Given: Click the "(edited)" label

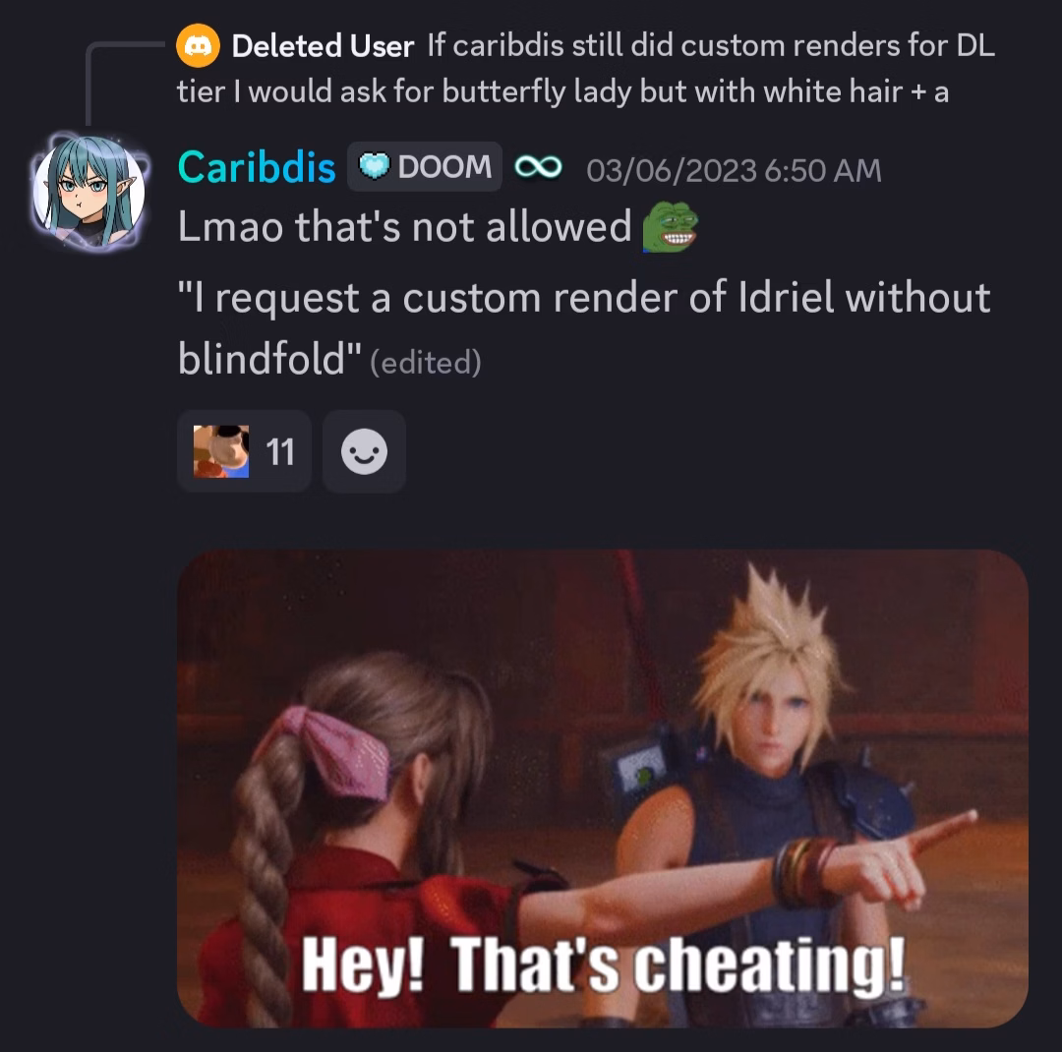Looking at the screenshot, I should pos(426,363).
